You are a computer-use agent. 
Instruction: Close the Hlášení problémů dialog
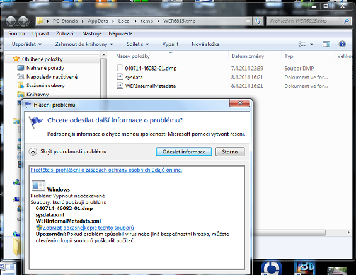240,103
